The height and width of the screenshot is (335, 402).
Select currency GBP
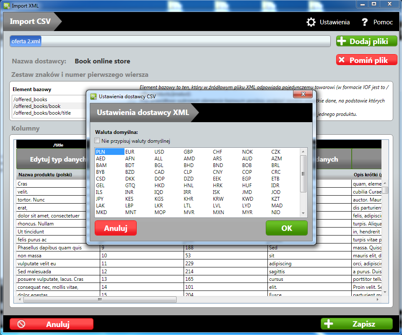coord(188,152)
